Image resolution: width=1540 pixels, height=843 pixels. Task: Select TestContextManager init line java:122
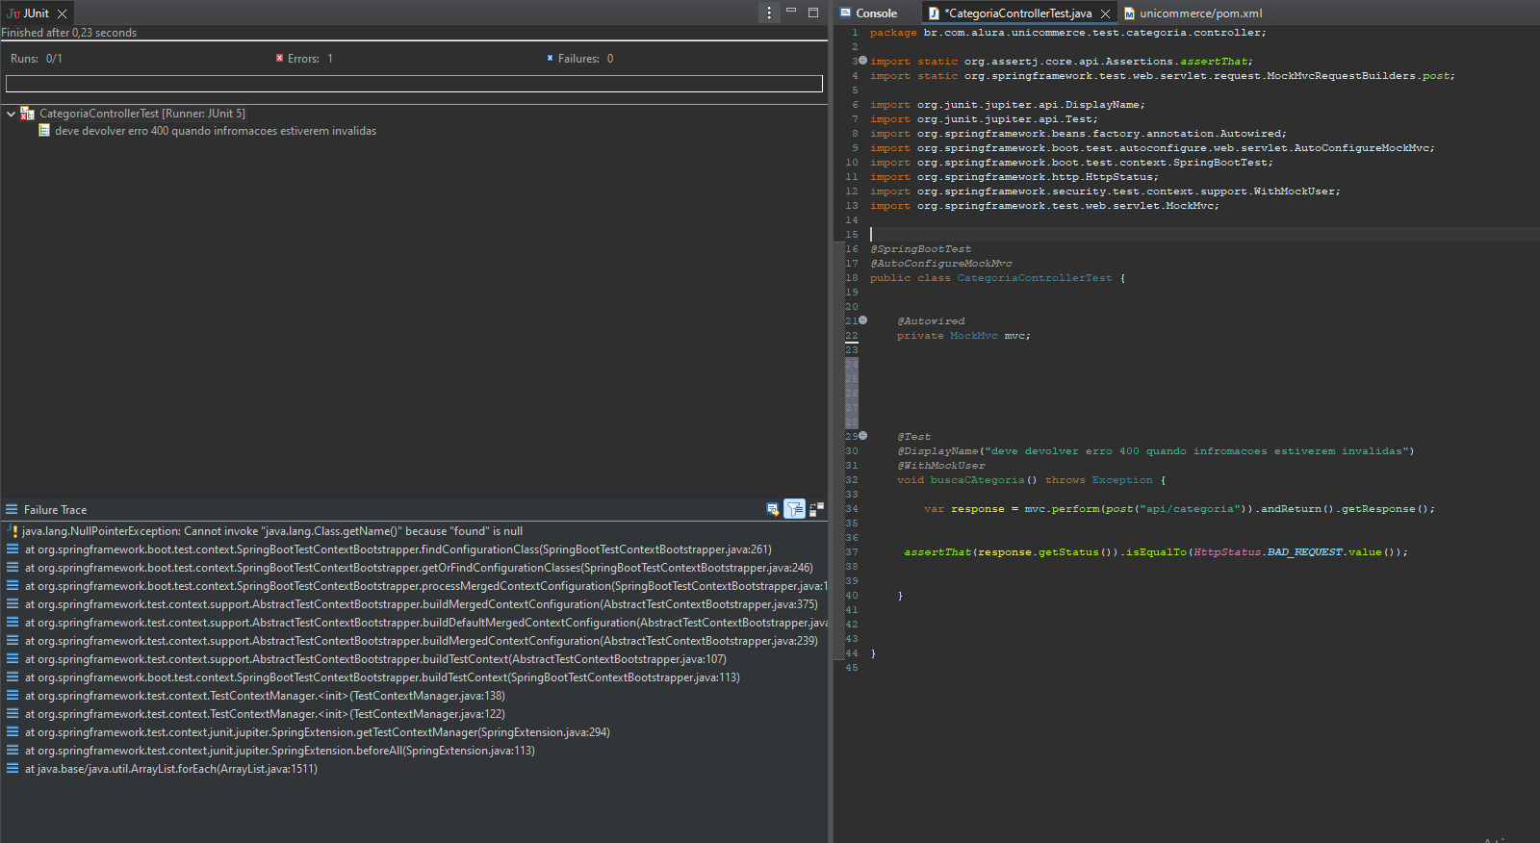265,714
